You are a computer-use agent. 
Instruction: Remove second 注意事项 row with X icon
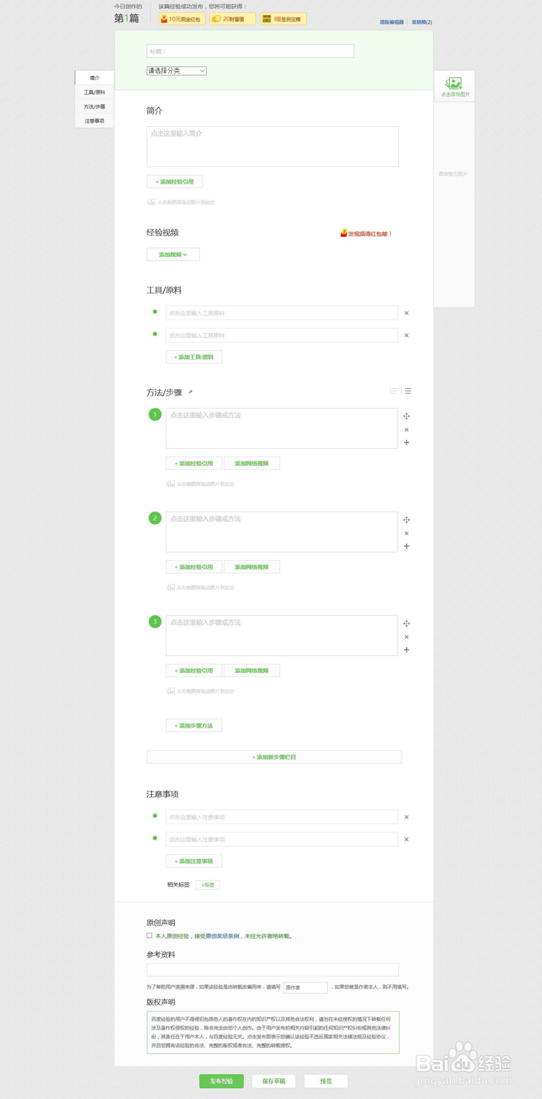pos(406,840)
